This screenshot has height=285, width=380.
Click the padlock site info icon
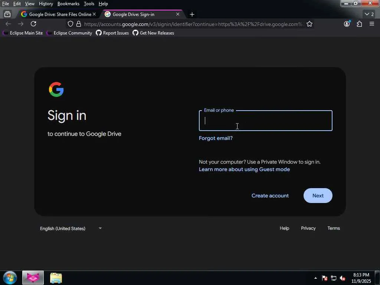pyautogui.click(x=79, y=24)
